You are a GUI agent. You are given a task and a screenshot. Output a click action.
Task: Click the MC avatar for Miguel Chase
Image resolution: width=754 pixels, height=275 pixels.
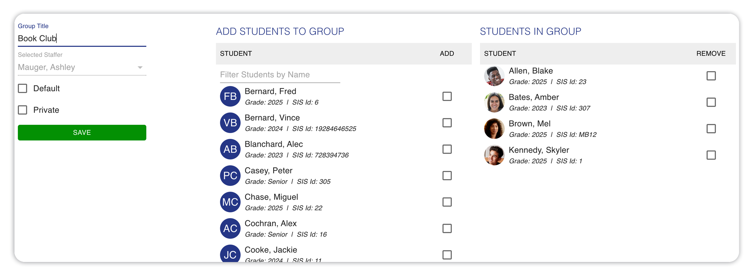point(230,202)
